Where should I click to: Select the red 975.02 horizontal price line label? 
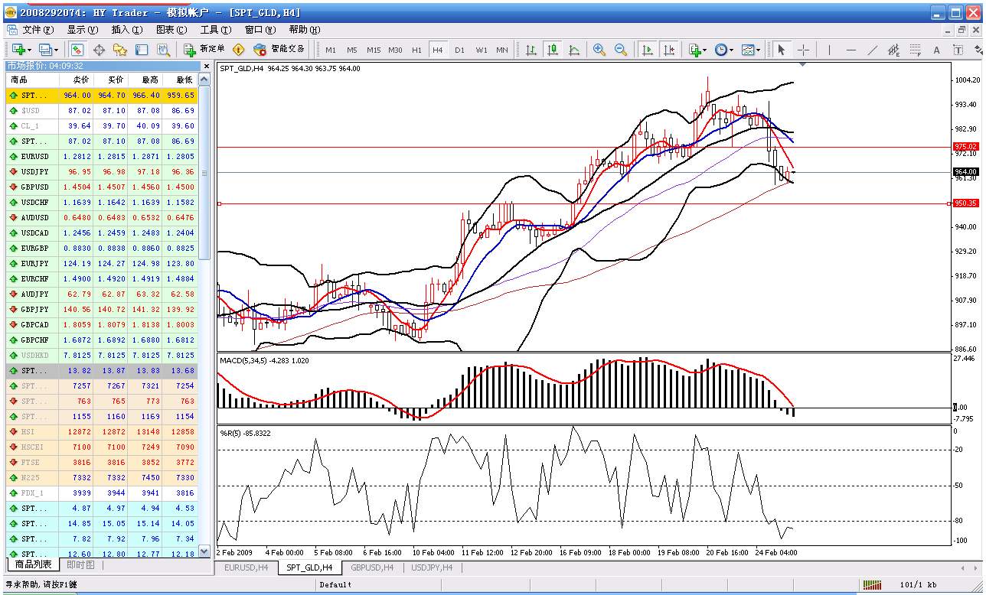coord(965,146)
